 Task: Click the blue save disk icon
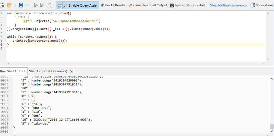click(x=21, y=5)
